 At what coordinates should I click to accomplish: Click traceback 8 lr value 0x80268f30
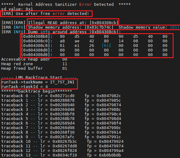62,132
